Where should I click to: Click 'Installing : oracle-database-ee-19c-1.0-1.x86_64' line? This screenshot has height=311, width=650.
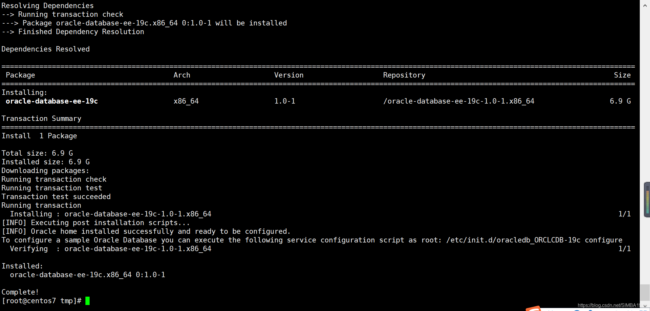click(x=111, y=214)
